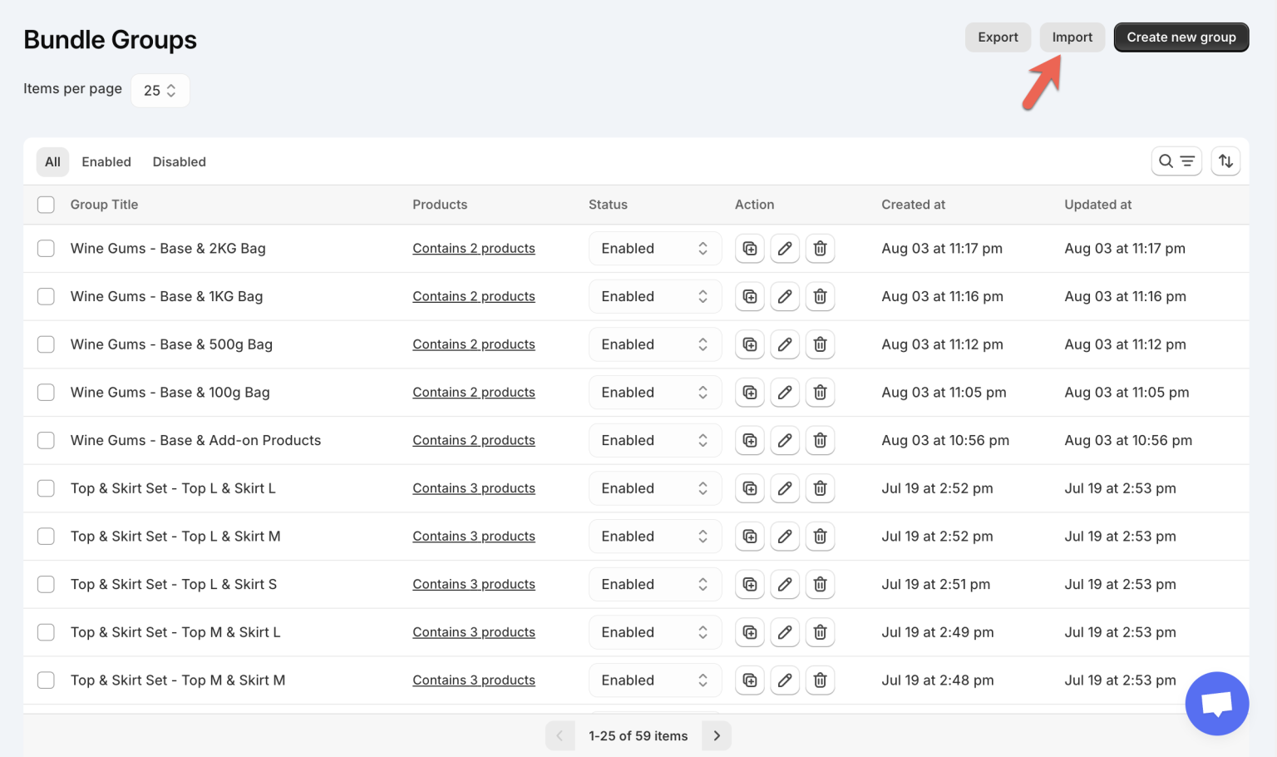Tick the Top & Skirt Set Top L & Skirt L checkbox

pyautogui.click(x=46, y=488)
